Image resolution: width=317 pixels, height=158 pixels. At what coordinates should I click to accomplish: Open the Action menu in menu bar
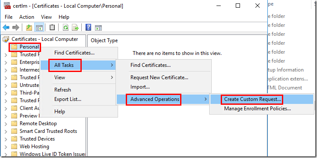tap(27, 17)
